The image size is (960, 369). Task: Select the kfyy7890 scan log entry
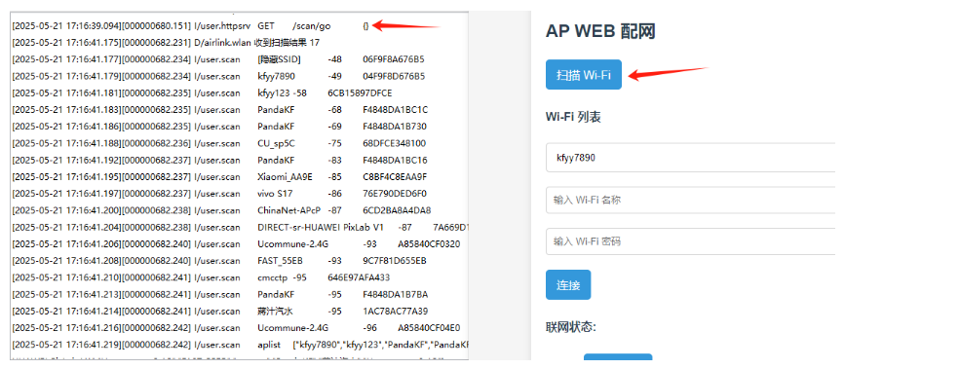218,77
